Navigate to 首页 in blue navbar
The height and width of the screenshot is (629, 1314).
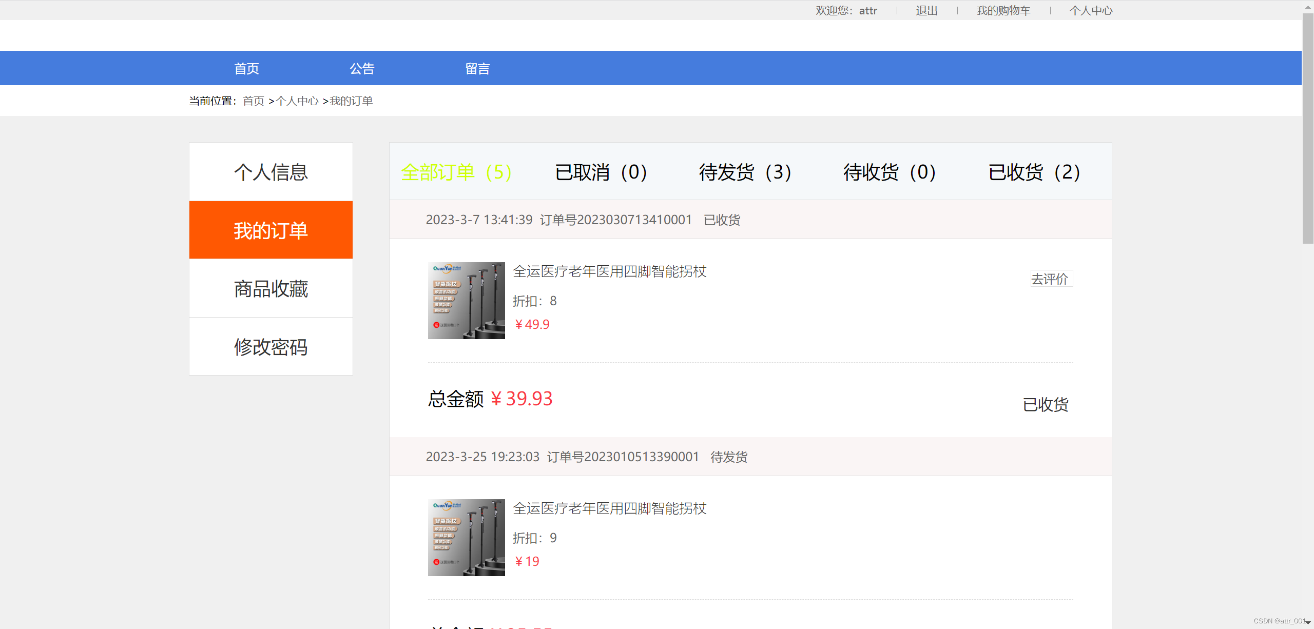(x=246, y=68)
